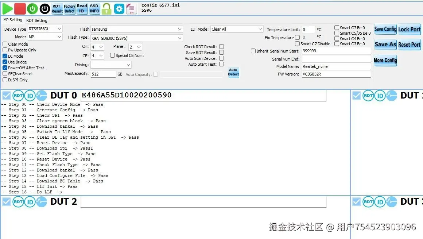Open the LLF Mode dropdown
Viewport: 423px width, 239px height.
[x=237, y=29]
